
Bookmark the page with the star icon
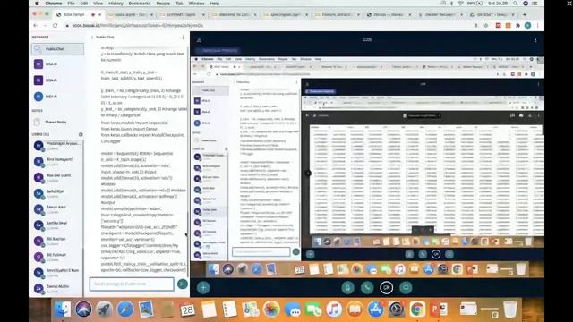486,26
